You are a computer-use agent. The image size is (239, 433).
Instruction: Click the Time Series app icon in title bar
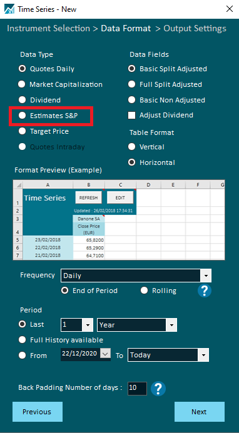pos(9,9)
